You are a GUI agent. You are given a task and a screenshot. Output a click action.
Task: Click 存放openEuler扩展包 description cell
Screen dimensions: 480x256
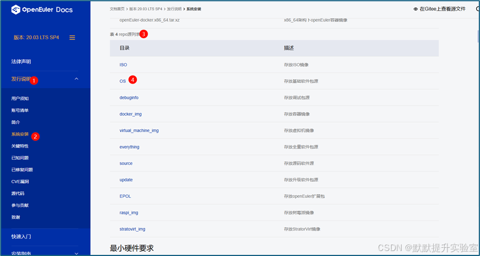click(x=304, y=196)
